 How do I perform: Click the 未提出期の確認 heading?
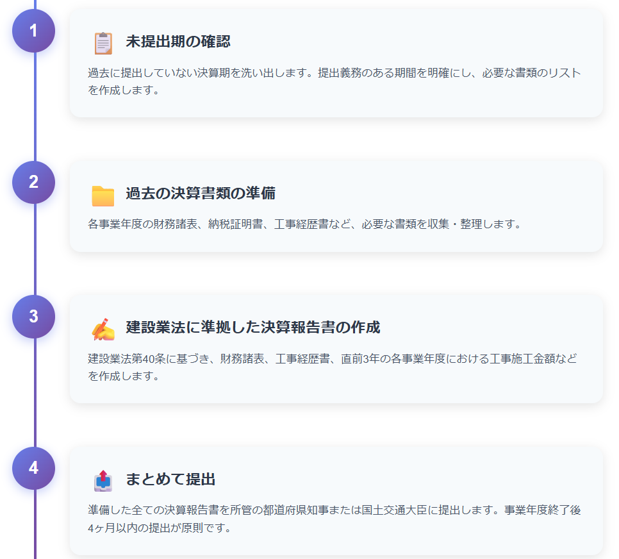click(178, 42)
